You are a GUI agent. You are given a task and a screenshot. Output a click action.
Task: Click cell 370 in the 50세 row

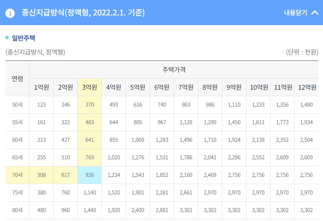coord(90,105)
